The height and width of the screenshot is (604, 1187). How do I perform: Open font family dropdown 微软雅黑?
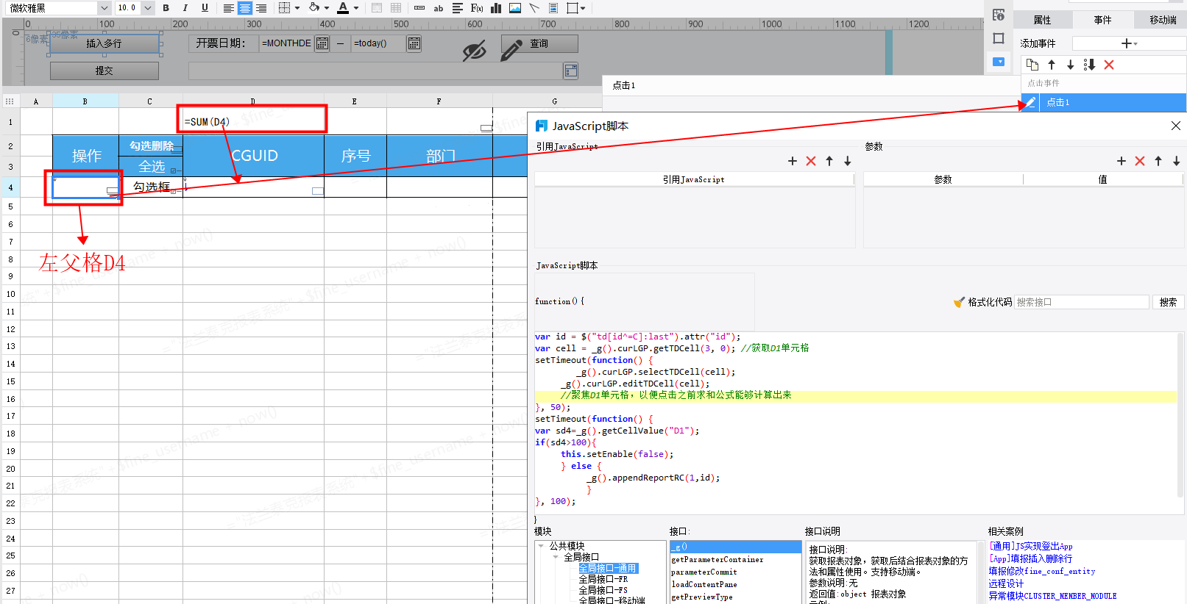[x=104, y=8]
